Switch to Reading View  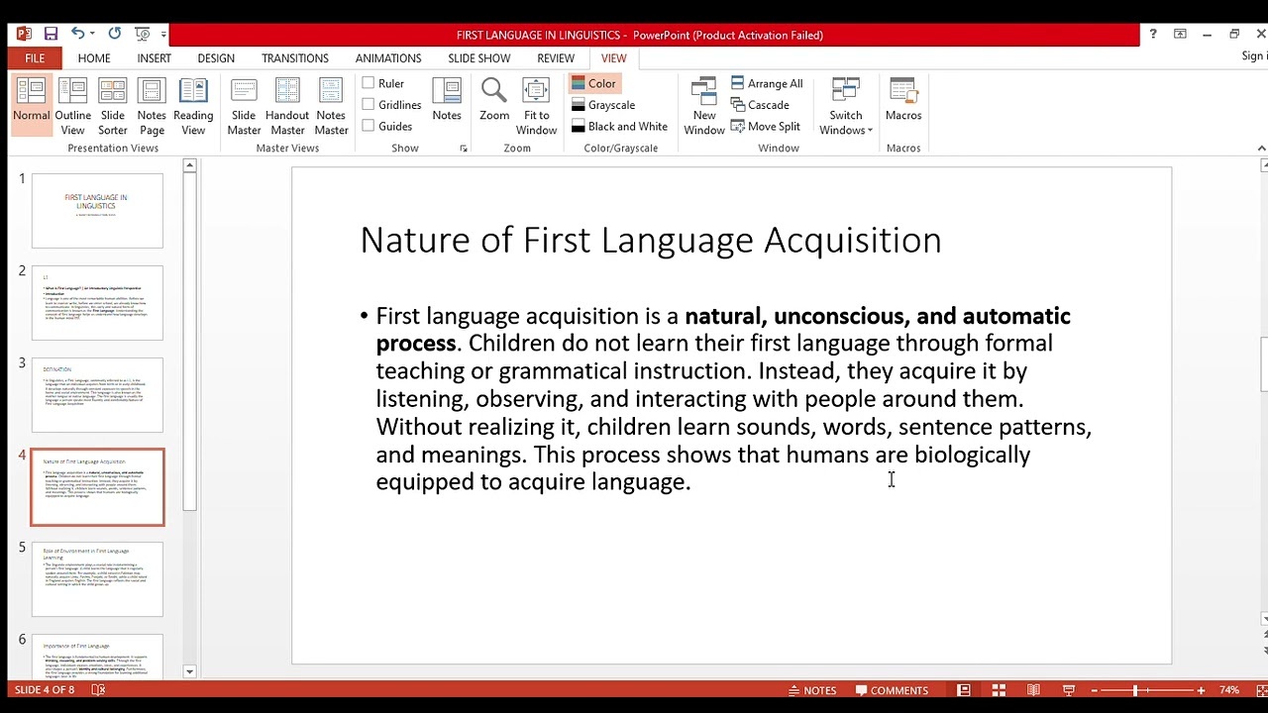pos(193,106)
